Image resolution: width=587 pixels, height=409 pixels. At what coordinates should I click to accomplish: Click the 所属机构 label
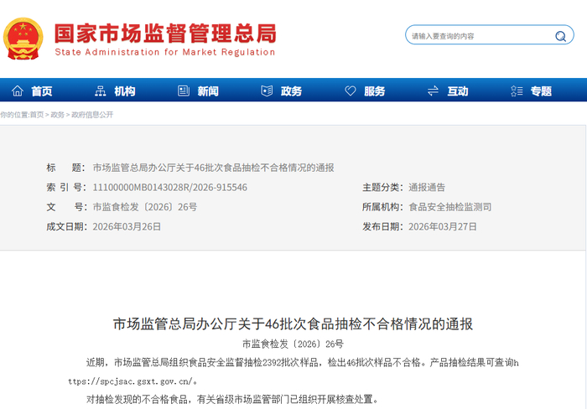[382, 207]
